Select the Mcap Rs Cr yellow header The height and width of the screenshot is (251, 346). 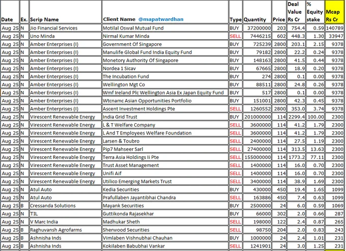tap(334, 12)
